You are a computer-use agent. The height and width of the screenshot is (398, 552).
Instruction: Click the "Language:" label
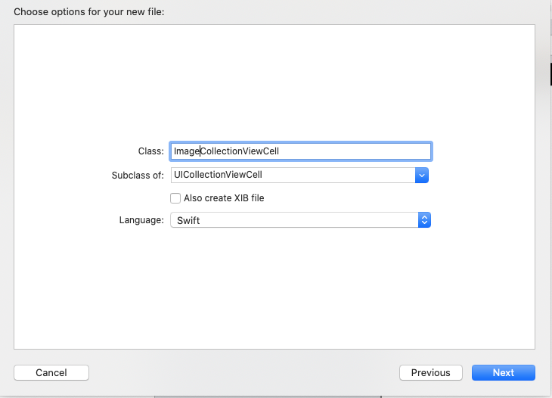click(x=141, y=220)
